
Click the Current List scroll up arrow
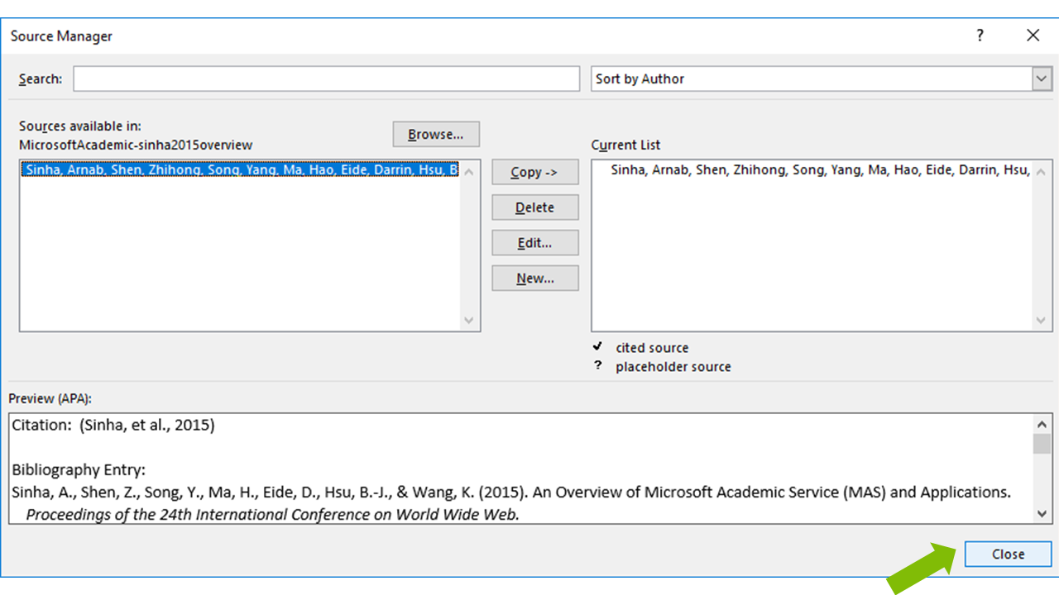coord(1041,172)
